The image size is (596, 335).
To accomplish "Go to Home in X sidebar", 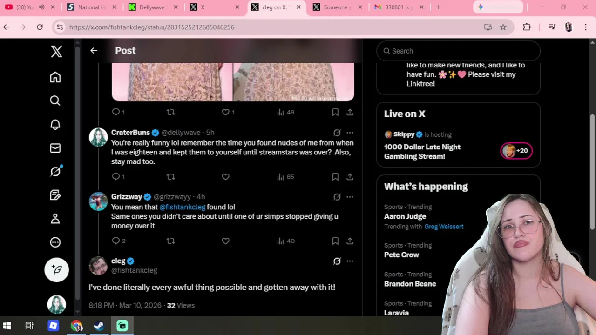I will [x=55, y=77].
